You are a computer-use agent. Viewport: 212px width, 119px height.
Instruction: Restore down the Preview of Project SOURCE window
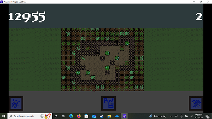pos(201,2)
